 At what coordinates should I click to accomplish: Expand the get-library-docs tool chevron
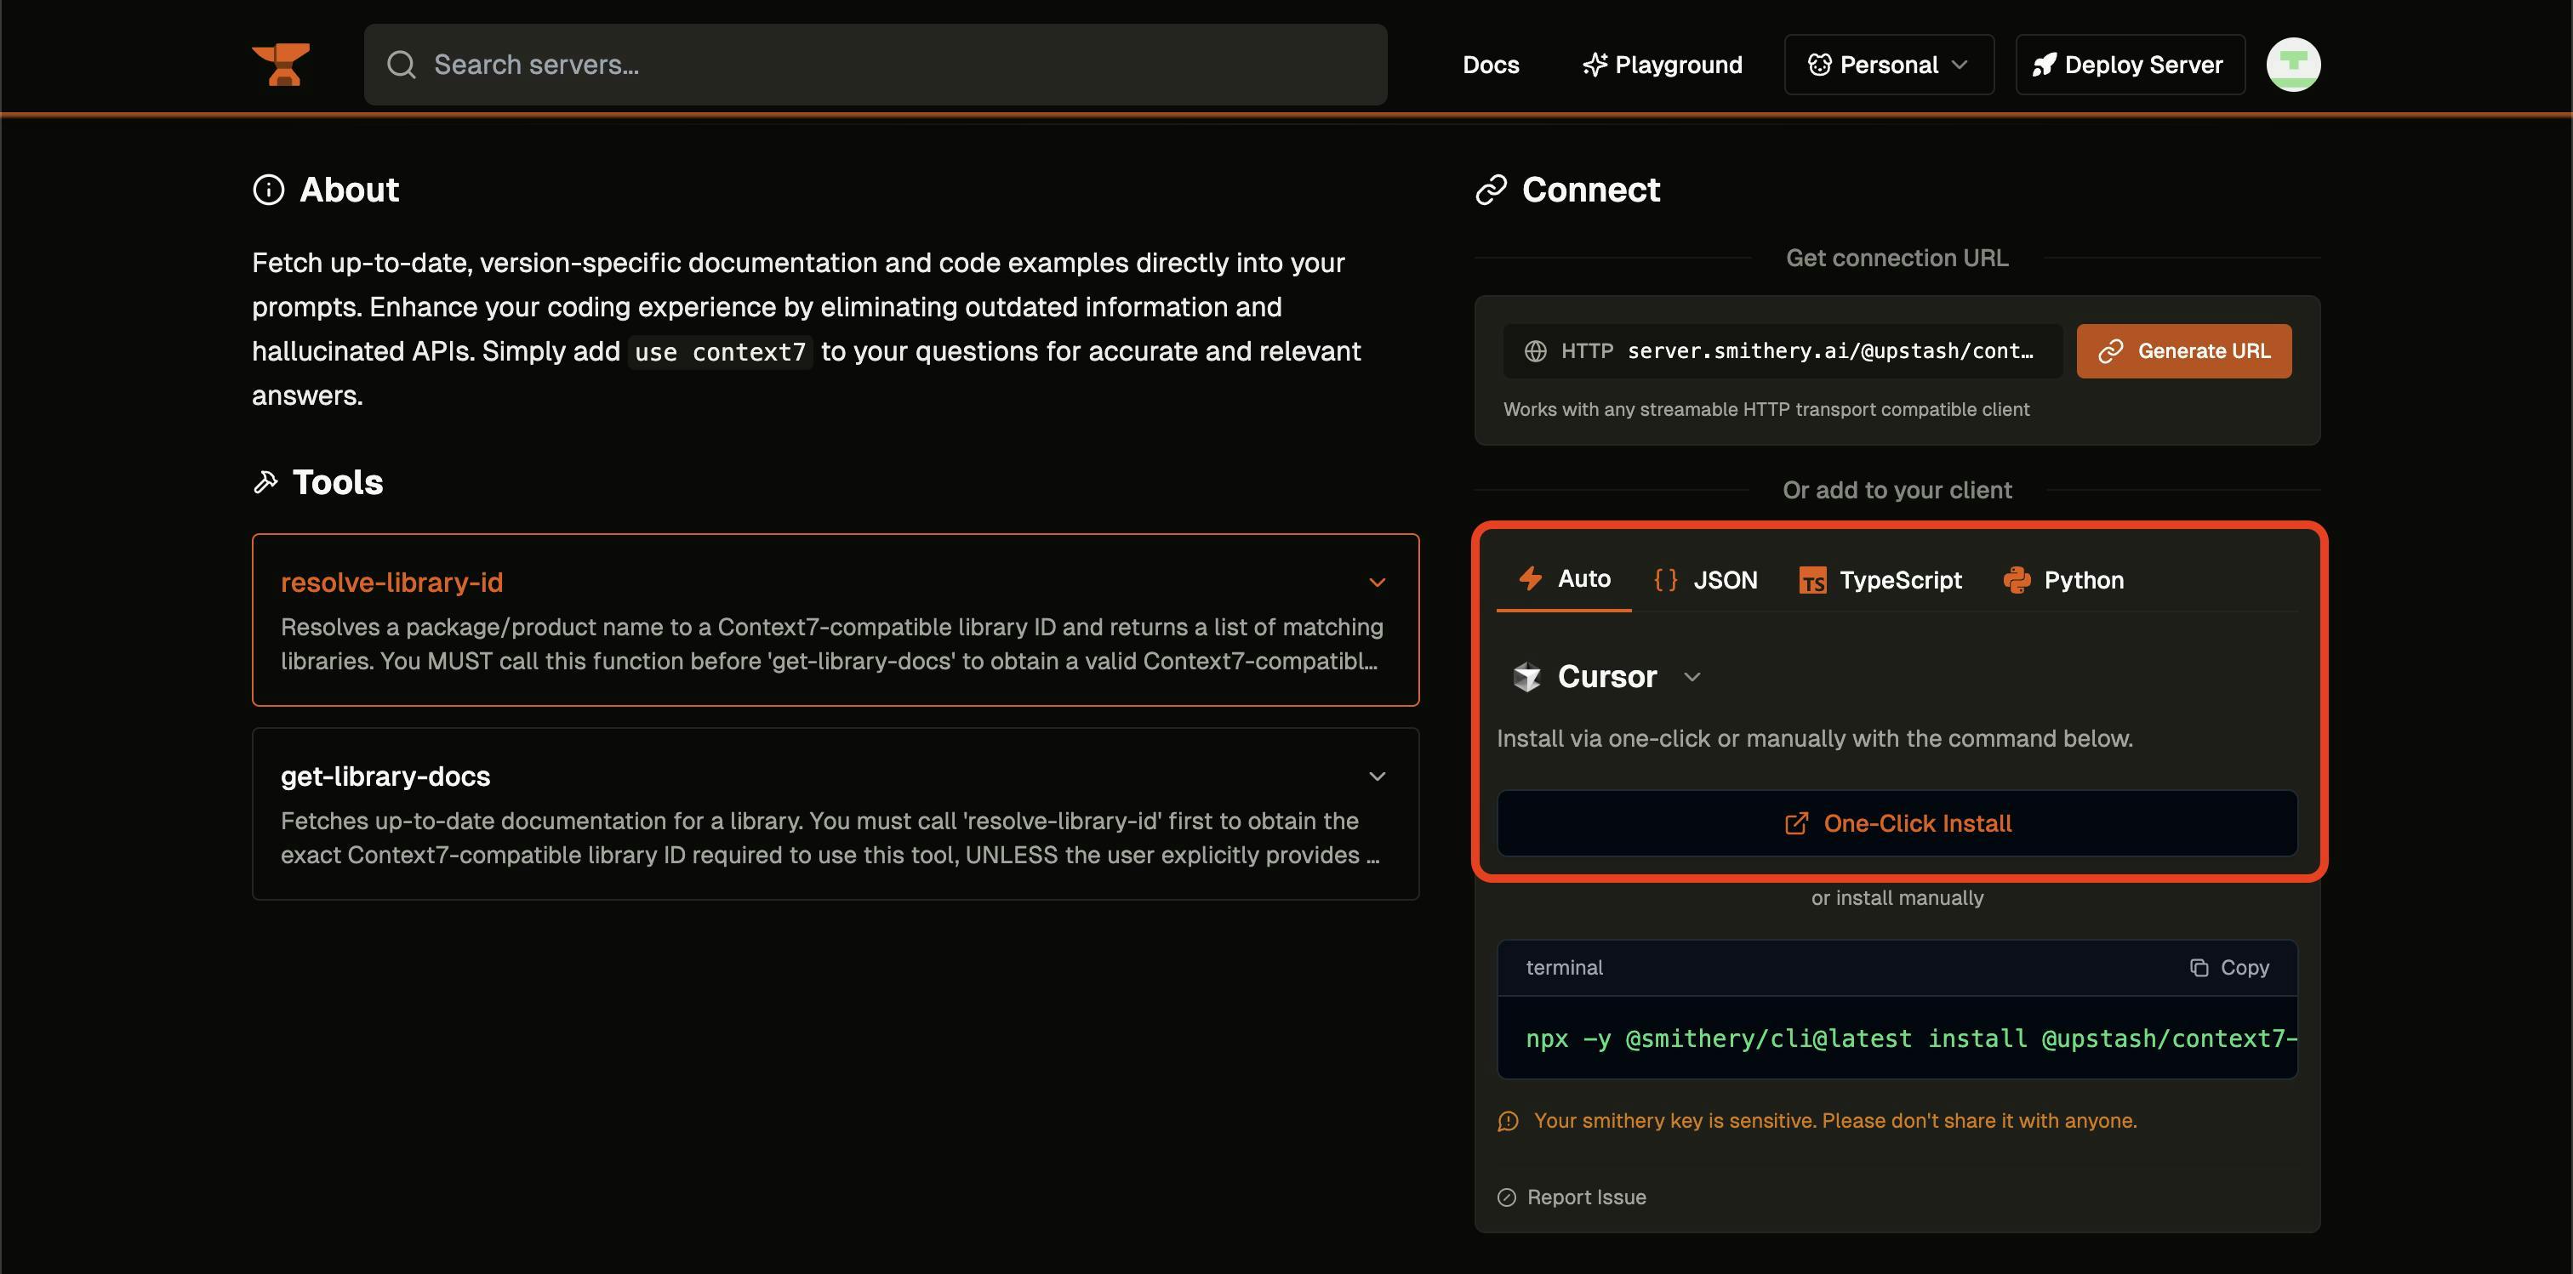[1378, 776]
